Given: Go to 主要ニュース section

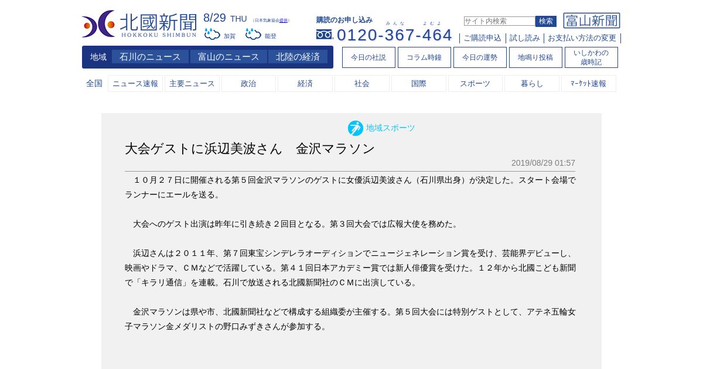Looking at the screenshot, I should coord(192,84).
